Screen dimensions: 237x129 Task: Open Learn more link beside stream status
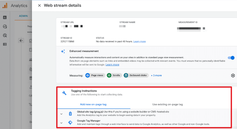pos(139,41)
